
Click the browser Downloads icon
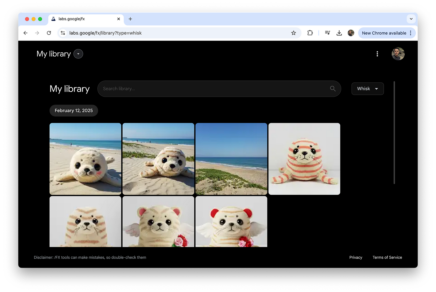339,33
